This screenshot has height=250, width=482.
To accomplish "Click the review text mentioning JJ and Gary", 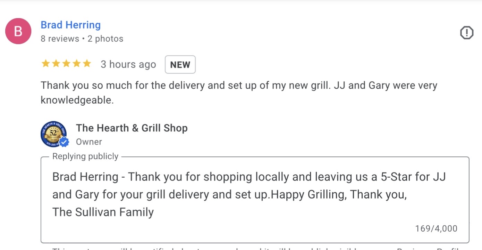I will pos(239,92).
